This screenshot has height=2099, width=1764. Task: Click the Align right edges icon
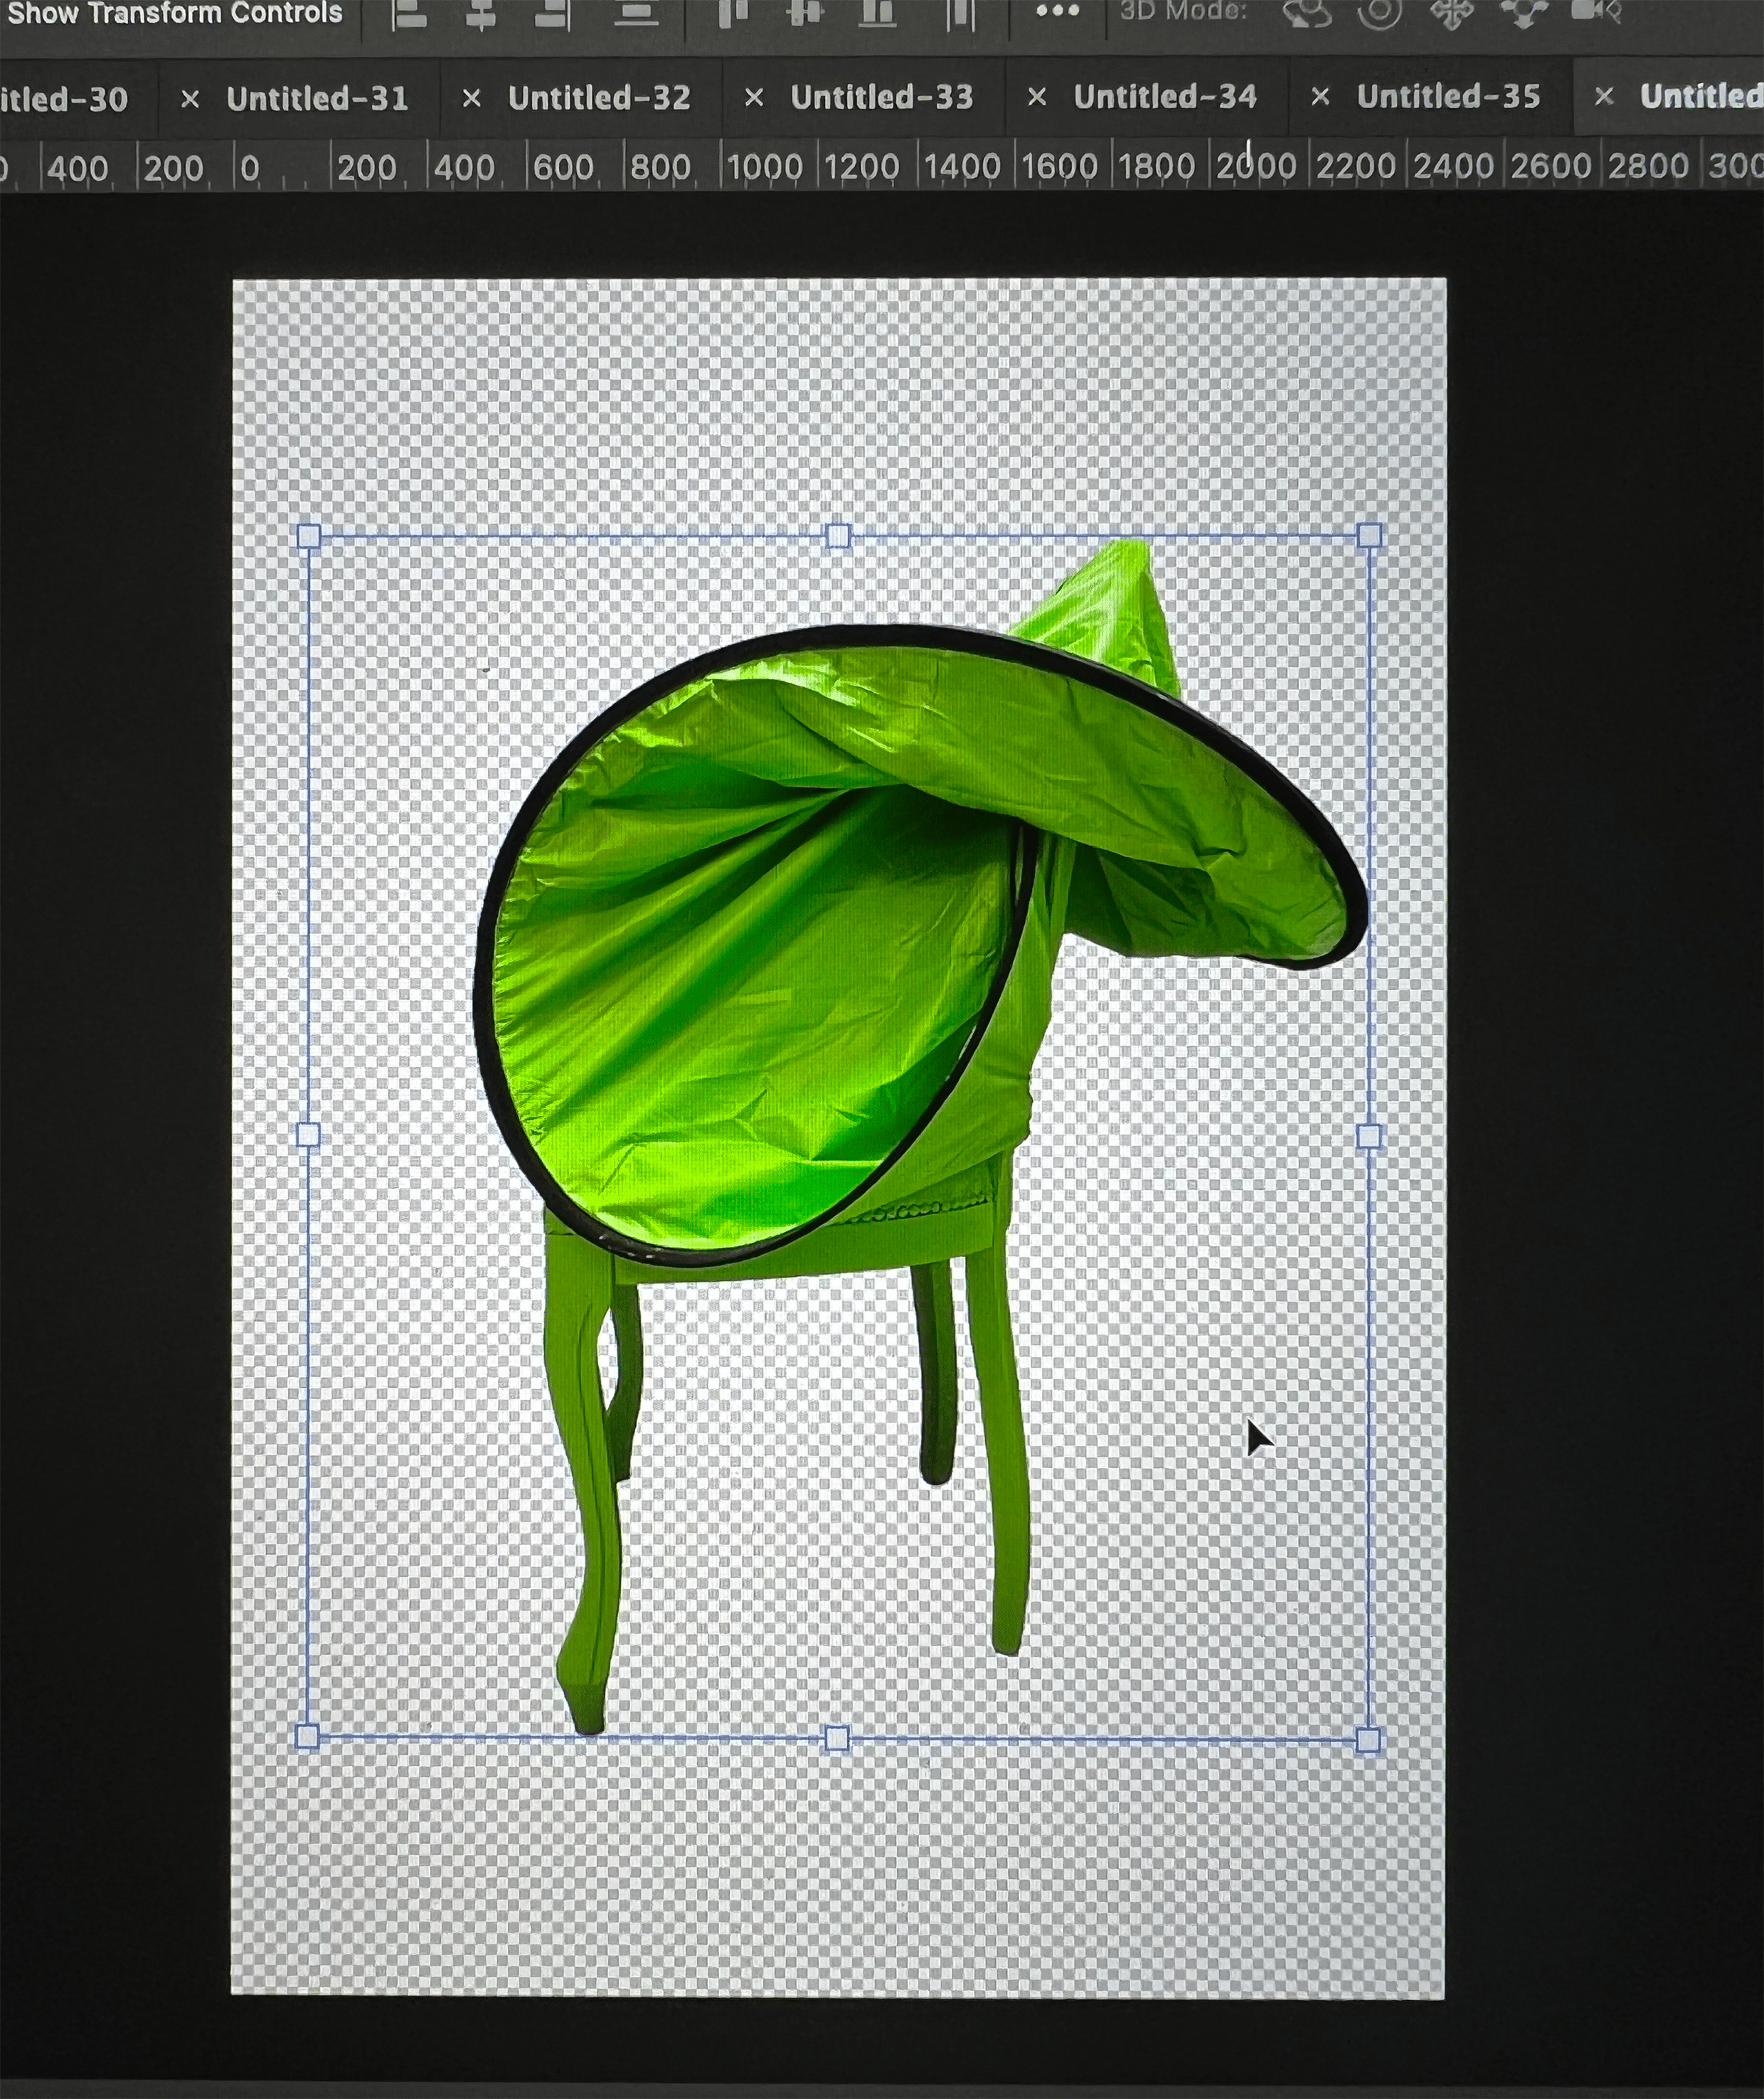tap(552, 14)
